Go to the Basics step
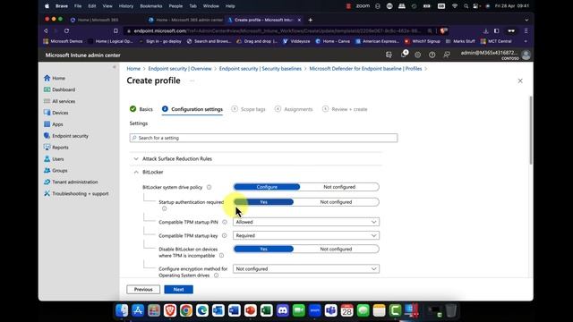Viewport: 573px width, 322px height. [x=141, y=109]
